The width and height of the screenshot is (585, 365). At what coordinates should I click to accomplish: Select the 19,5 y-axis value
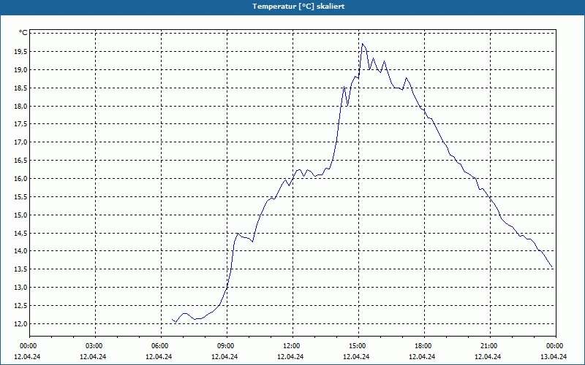(x=20, y=51)
